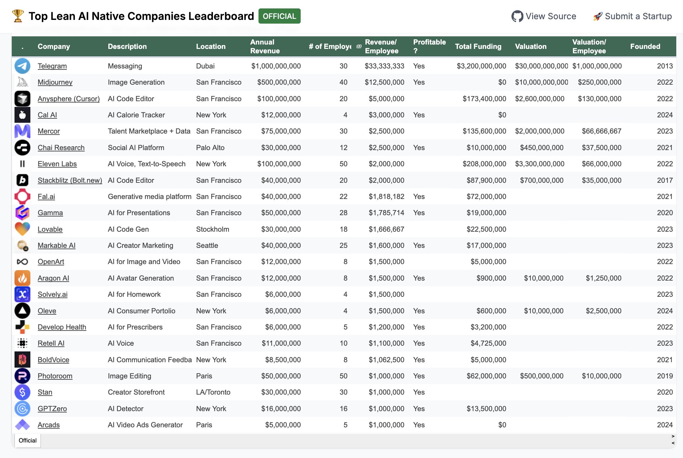Click the LA/Toronto location cell
The width and height of the screenshot is (683, 458).
tap(213, 392)
